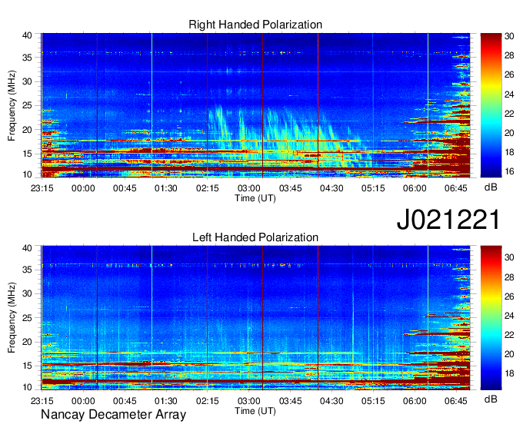Click the 06:45 time tick of the Right Handed plot

456,188
